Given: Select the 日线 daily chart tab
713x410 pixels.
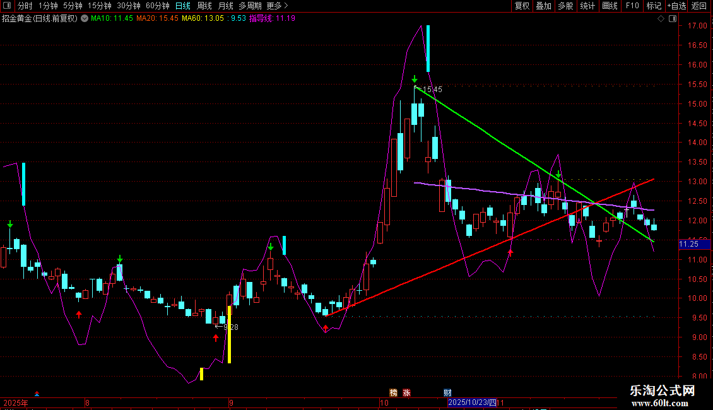Looking at the screenshot, I should click(183, 6).
